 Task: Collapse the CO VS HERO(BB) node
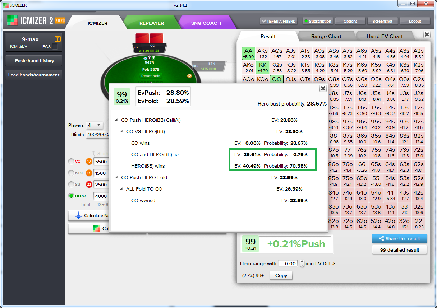[x=121, y=132]
